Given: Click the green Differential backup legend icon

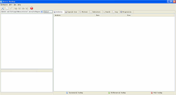Looking at the screenshot, I should point(109,93).
